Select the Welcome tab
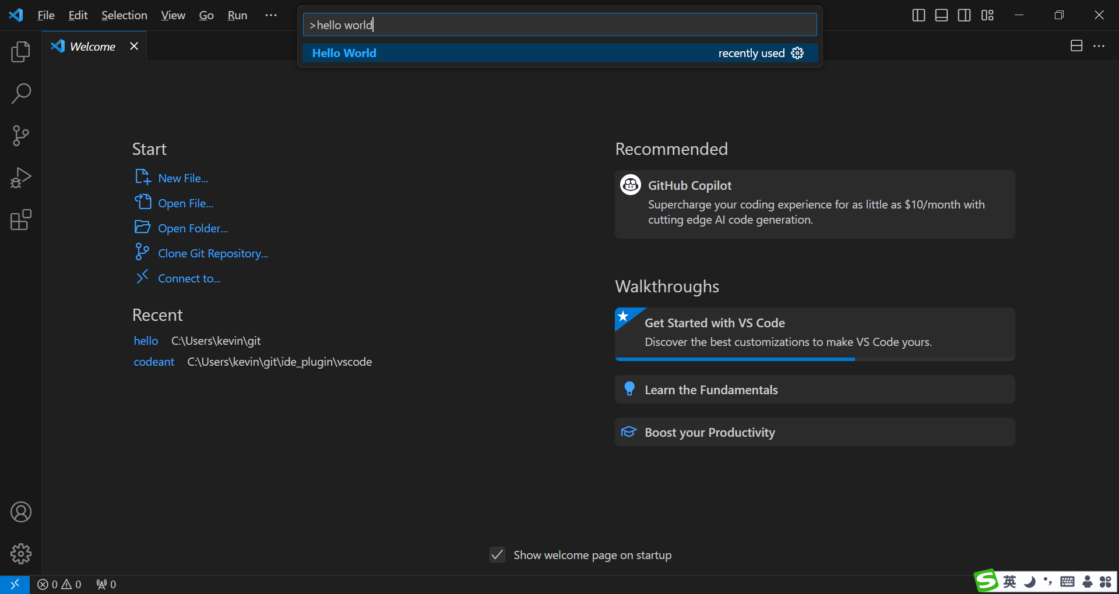1119x594 pixels. 93,46
